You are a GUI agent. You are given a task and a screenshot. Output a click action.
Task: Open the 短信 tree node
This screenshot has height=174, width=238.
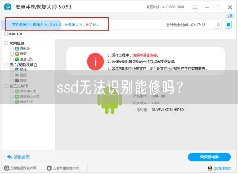click(23, 54)
